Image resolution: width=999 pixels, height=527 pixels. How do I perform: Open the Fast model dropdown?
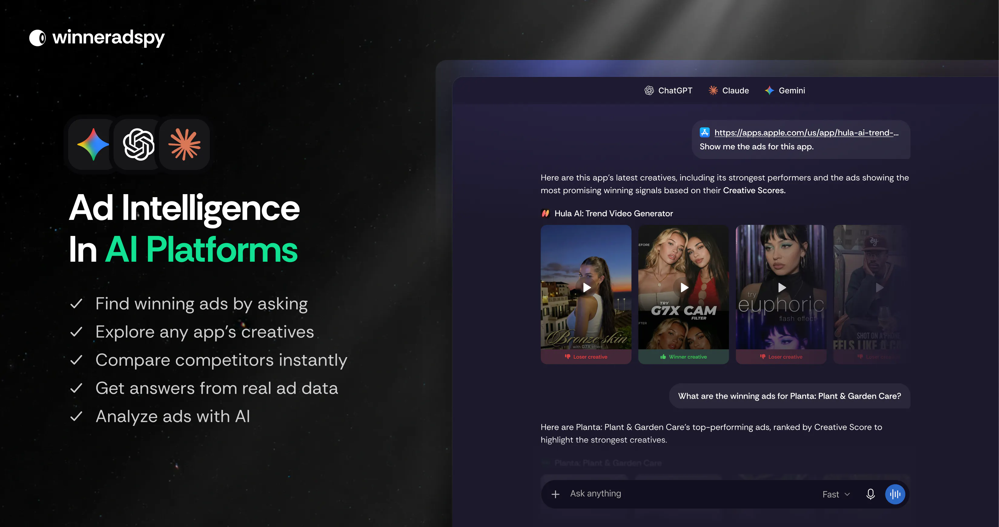click(836, 494)
